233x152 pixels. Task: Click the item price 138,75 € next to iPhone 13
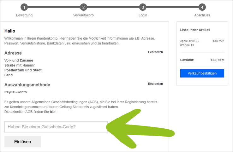coord(218,41)
